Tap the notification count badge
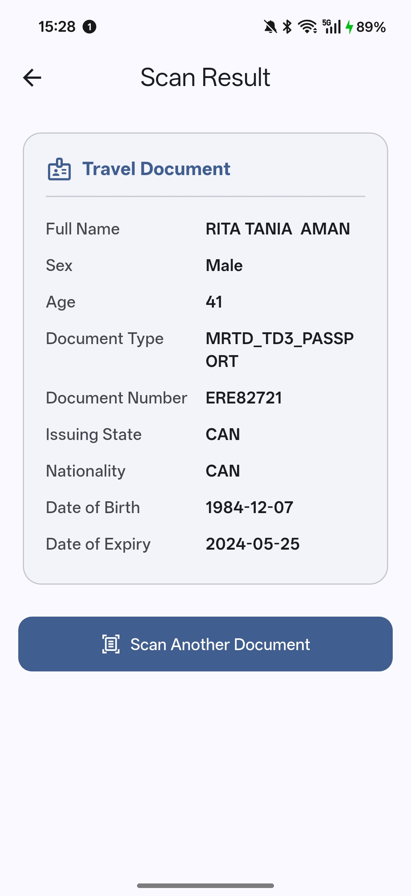Image resolution: width=411 pixels, height=896 pixels. [x=89, y=27]
